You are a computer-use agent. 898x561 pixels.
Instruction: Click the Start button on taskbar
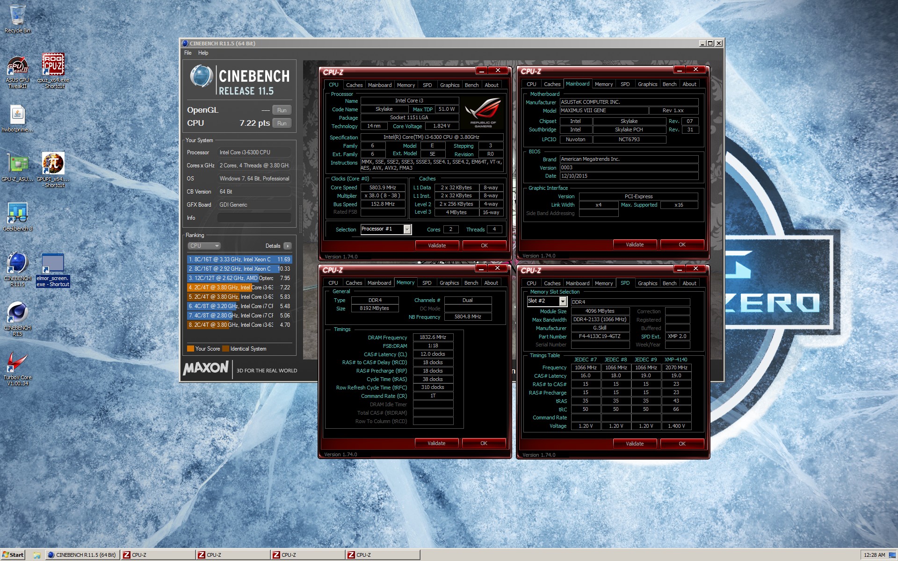tap(13, 555)
